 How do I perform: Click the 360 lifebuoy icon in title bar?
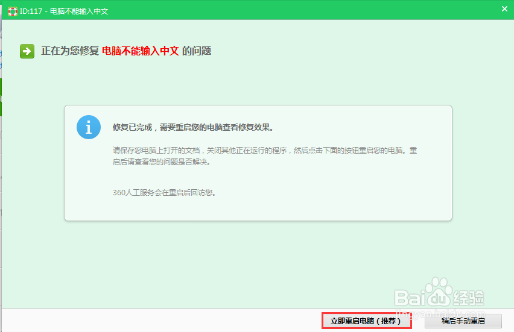[x=13, y=11]
